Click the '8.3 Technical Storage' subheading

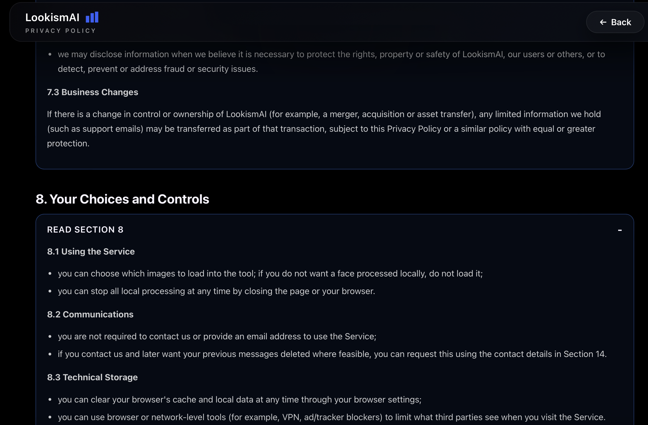(92, 377)
